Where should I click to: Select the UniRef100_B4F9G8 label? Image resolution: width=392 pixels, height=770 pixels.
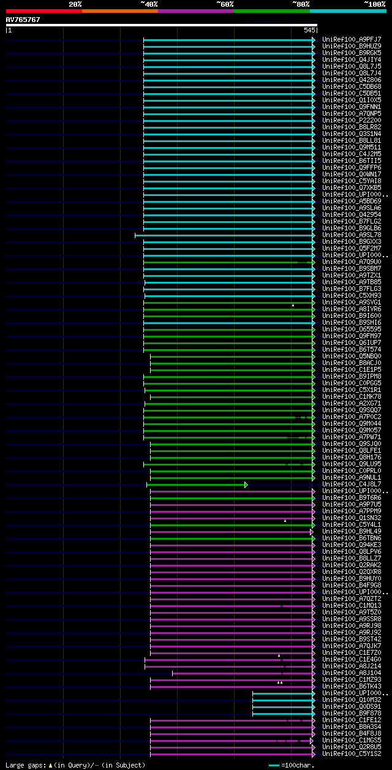click(x=352, y=585)
